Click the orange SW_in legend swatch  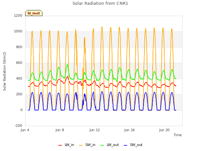click(x=81, y=145)
